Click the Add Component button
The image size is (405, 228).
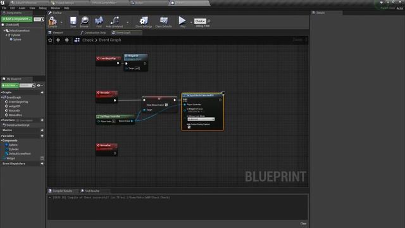[17, 19]
